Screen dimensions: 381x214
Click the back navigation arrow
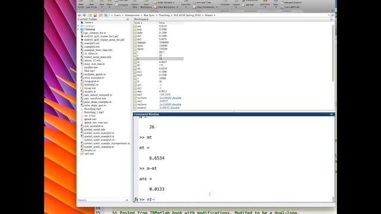(x=79, y=15)
